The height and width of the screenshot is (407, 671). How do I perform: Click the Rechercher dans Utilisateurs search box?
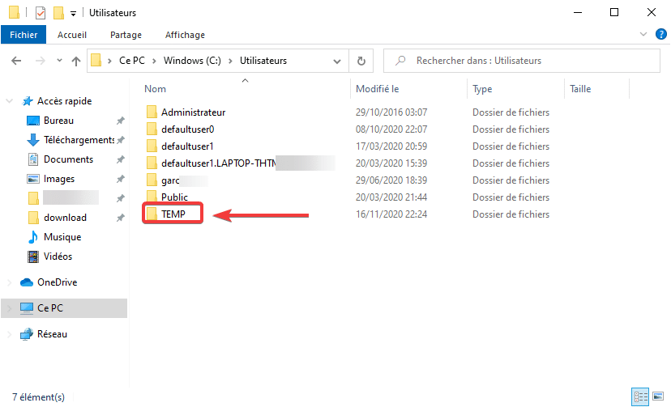tap(527, 61)
